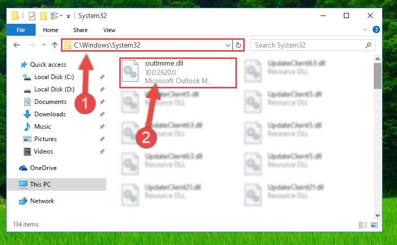Unpin Downloads using its pin icon
This screenshot has height=245, width=397.
(102, 114)
